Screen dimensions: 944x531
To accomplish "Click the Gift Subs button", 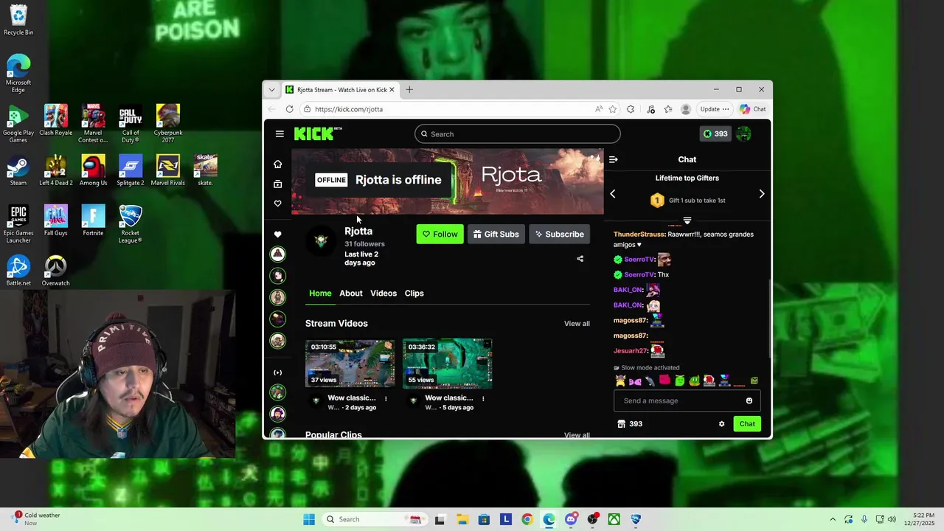I will pyautogui.click(x=496, y=235).
